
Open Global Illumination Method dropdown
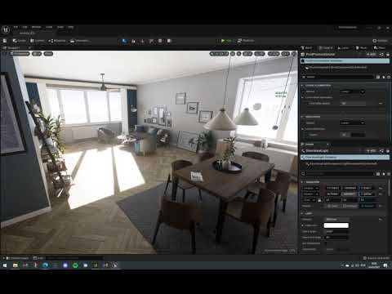pyautogui.click(x=353, y=91)
